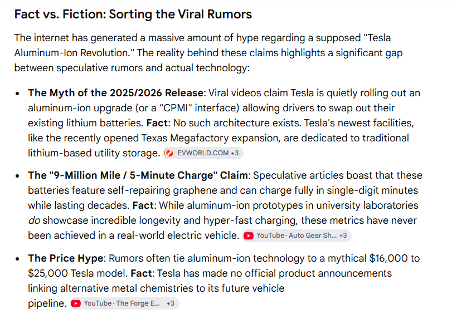Click the quoted CPMI text in first bullet
The height and width of the screenshot is (324, 452).
[176, 108]
